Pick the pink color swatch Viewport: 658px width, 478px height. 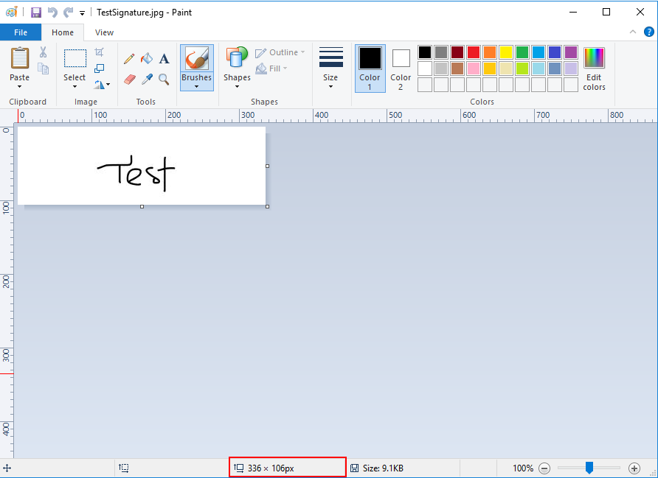[474, 68]
